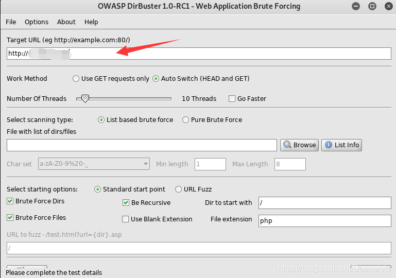
Task: Open the Help menu
Action: click(91, 22)
